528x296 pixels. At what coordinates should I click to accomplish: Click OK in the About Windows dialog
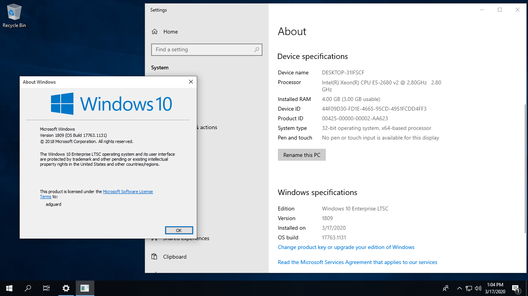[x=179, y=230]
